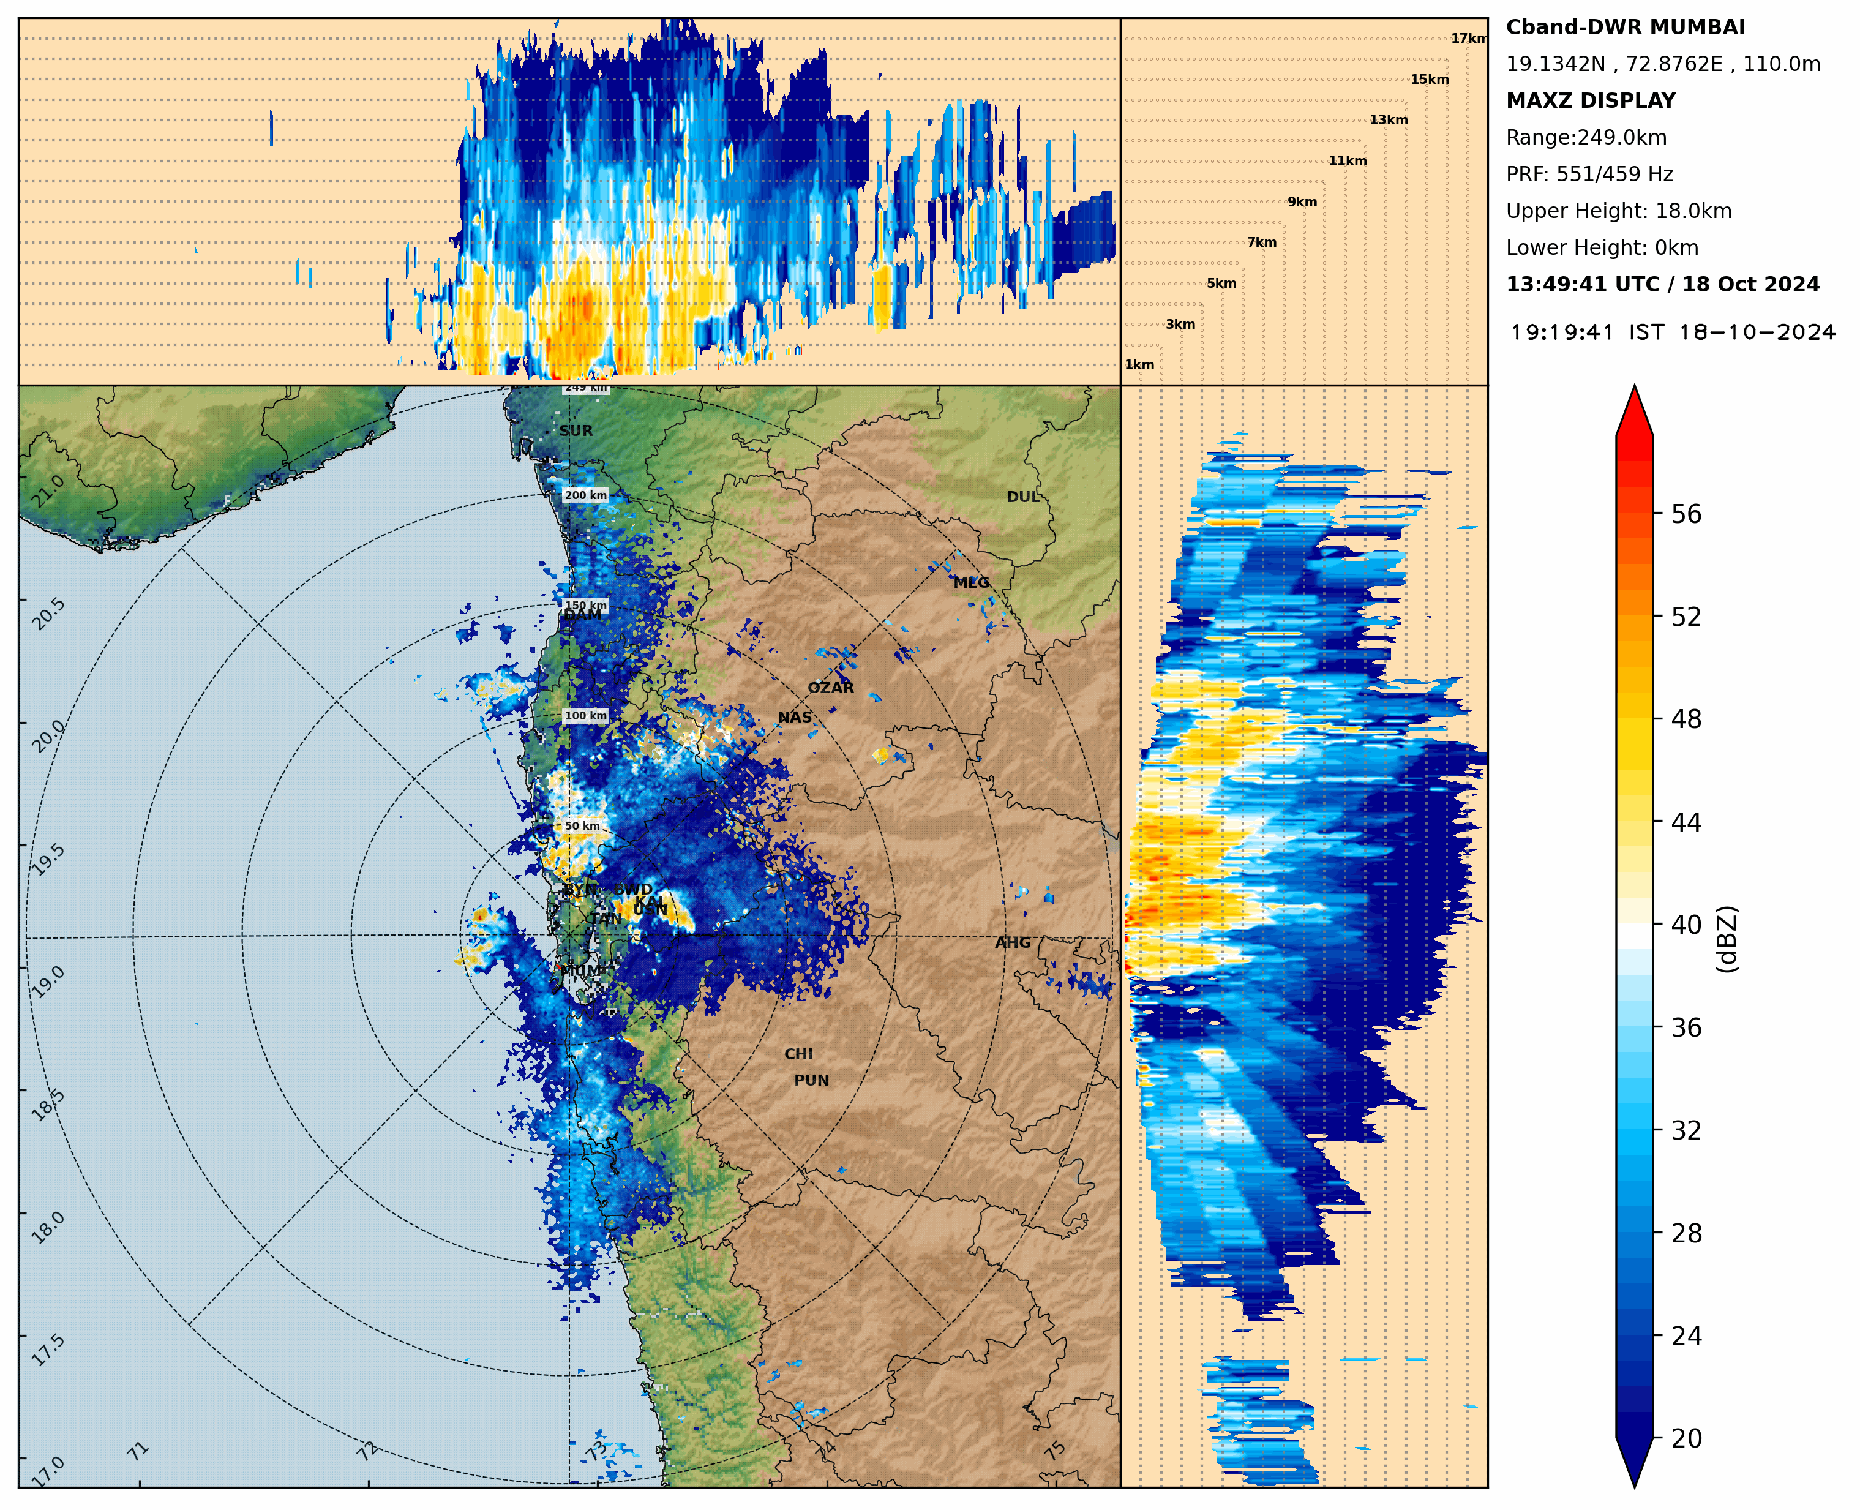1860x1510 pixels.
Task: Click the '3km' height label
Action: pyautogui.click(x=1180, y=325)
